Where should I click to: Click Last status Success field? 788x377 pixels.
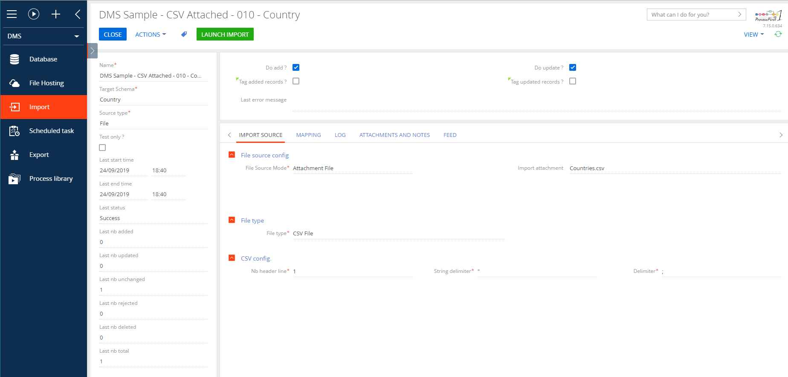tap(153, 218)
